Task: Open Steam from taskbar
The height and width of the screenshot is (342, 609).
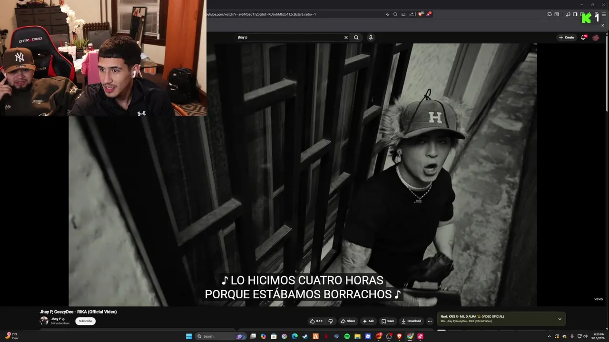Action: click(305, 336)
